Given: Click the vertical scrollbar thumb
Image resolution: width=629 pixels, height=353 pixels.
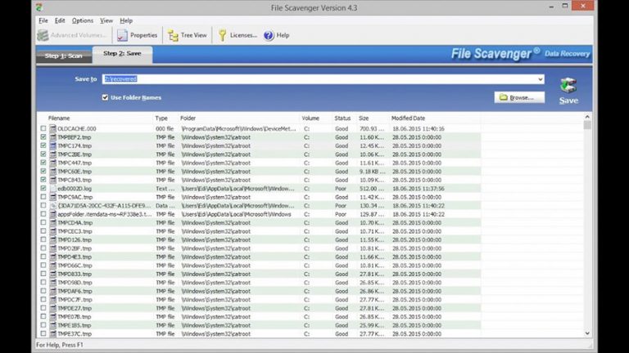Looking at the screenshot, I should tap(587, 125).
